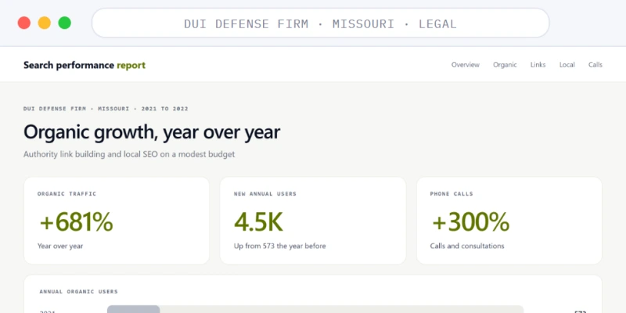Image resolution: width=626 pixels, height=313 pixels.
Task: Click the green maximize window dot
Action: coord(65,23)
